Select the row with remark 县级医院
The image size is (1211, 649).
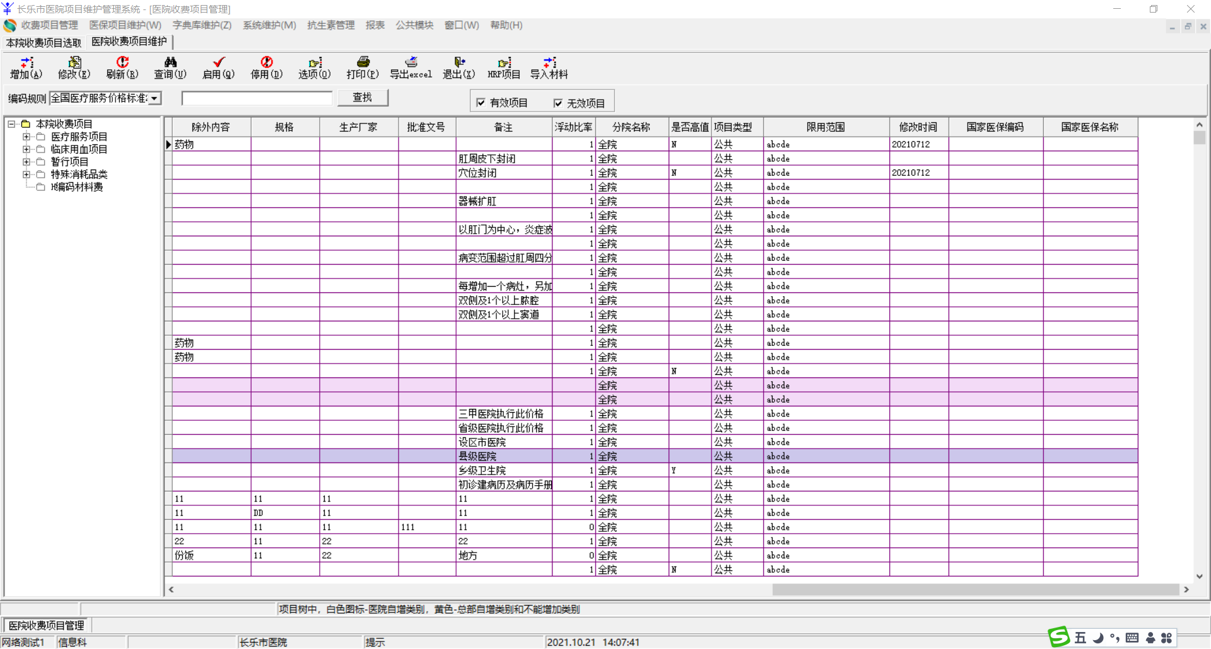(655, 456)
